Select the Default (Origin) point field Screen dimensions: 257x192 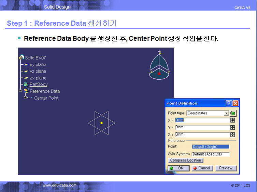point(211,146)
